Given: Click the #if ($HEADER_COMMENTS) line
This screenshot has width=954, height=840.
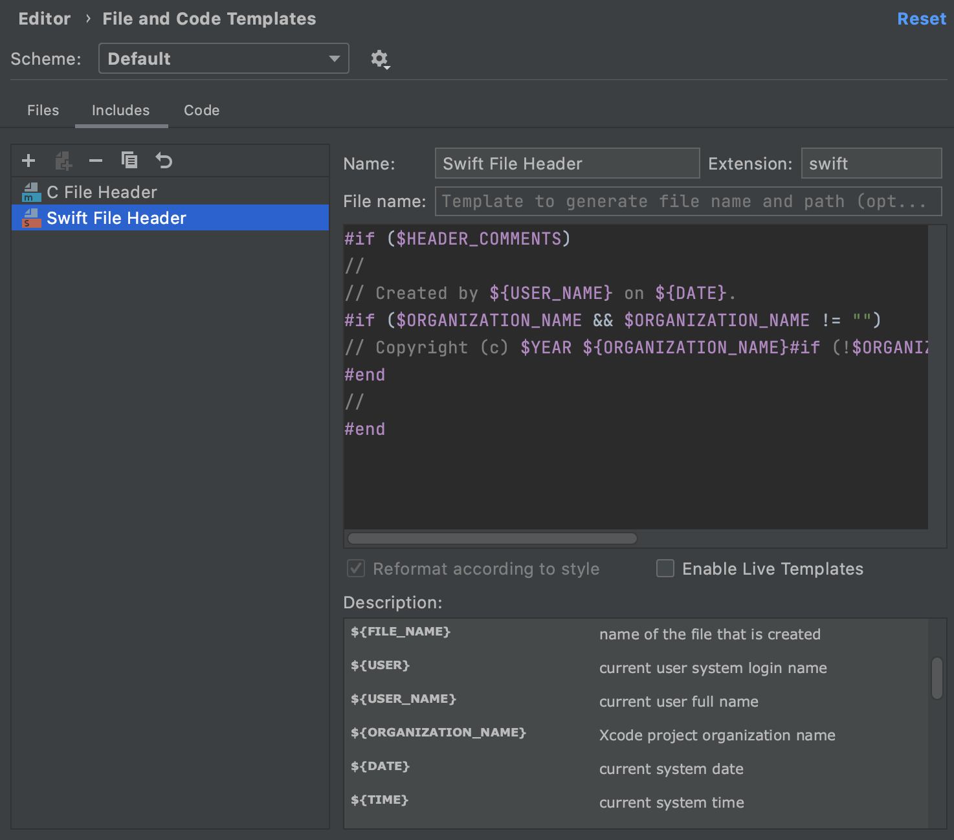Looking at the screenshot, I should 458,239.
